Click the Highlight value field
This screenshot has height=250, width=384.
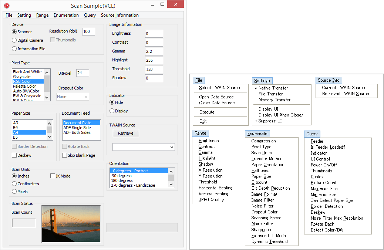(154, 60)
